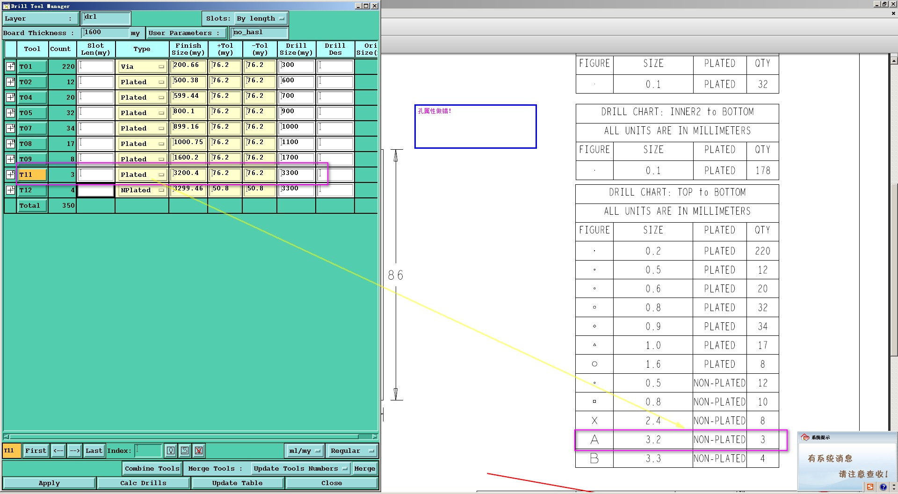898x494 pixels.
Task: Click the User Parameters button
Action: tap(187, 33)
